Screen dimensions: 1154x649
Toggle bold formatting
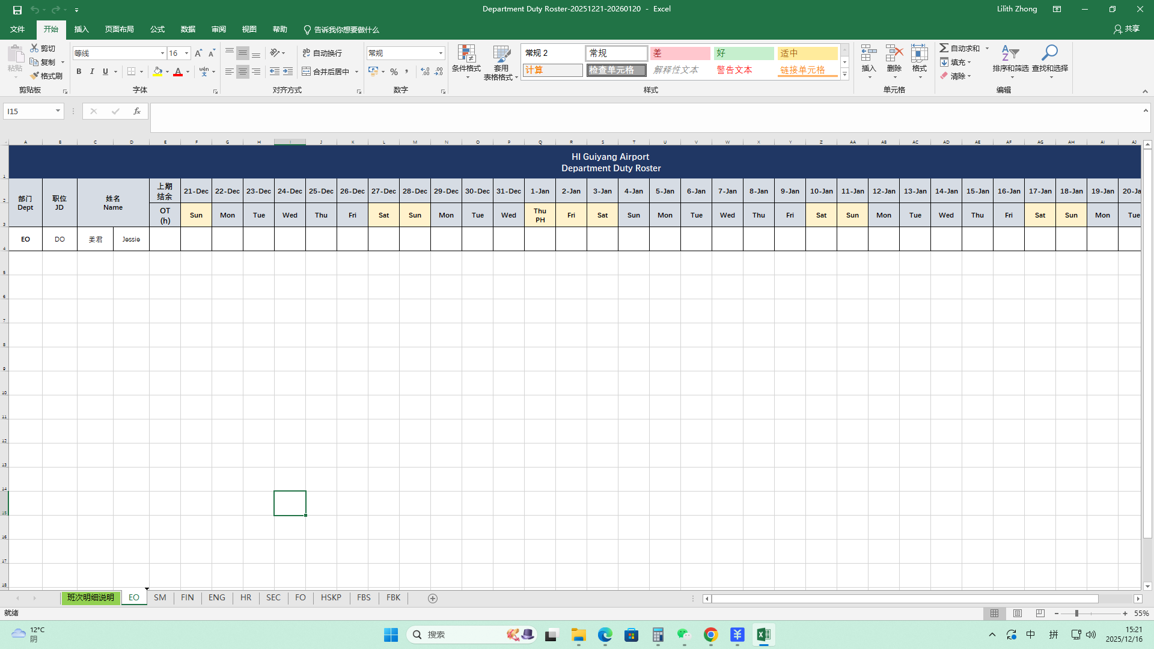click(x=79, y=72)
